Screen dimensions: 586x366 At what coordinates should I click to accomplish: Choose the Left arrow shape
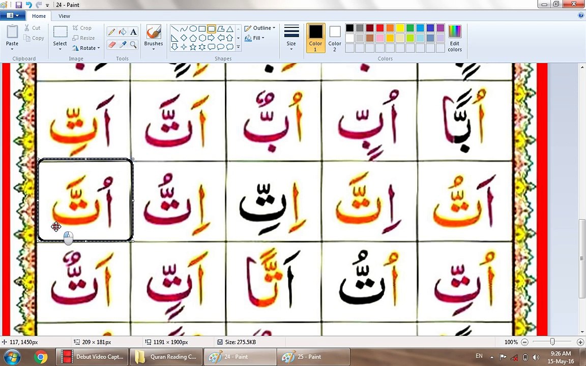coord(220,38)
